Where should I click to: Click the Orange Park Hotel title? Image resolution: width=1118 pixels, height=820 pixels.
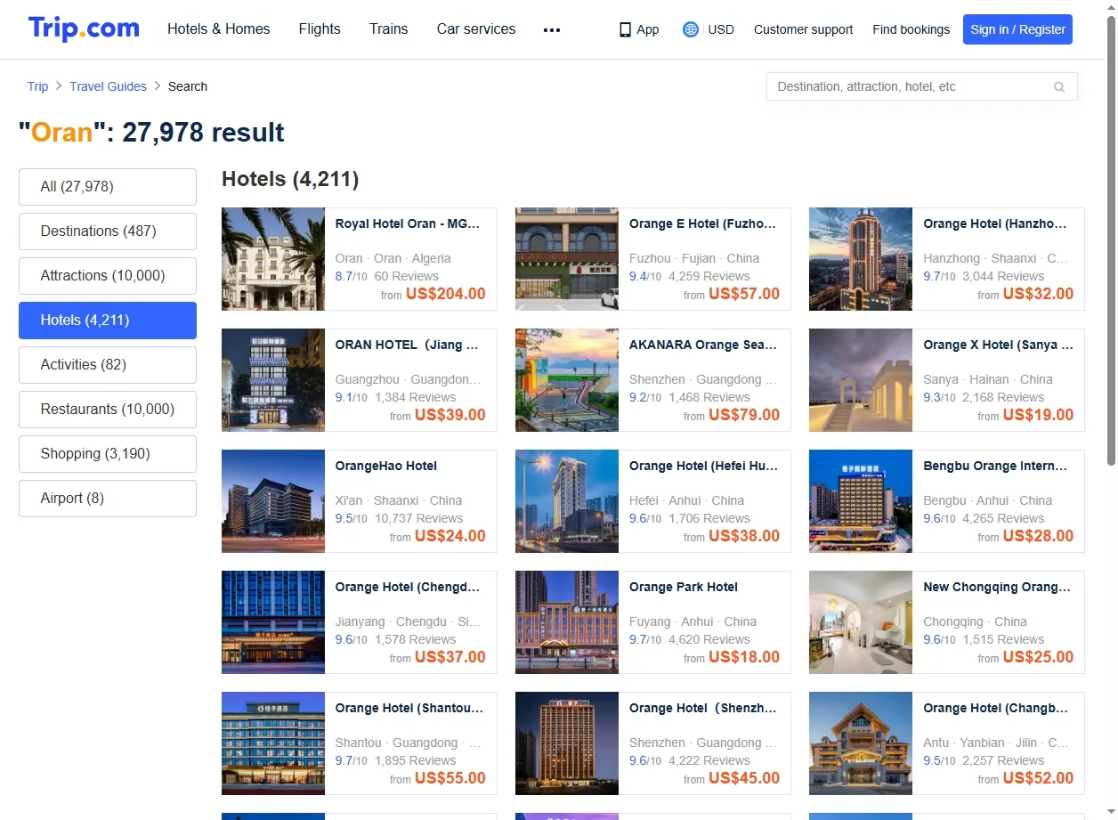[x=684, y=588]
